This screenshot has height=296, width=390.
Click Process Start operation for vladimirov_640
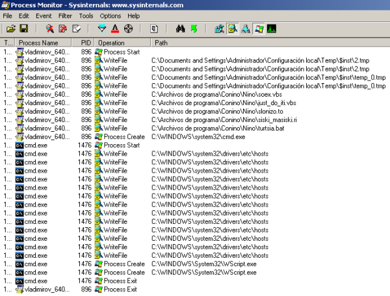(122, 52)
